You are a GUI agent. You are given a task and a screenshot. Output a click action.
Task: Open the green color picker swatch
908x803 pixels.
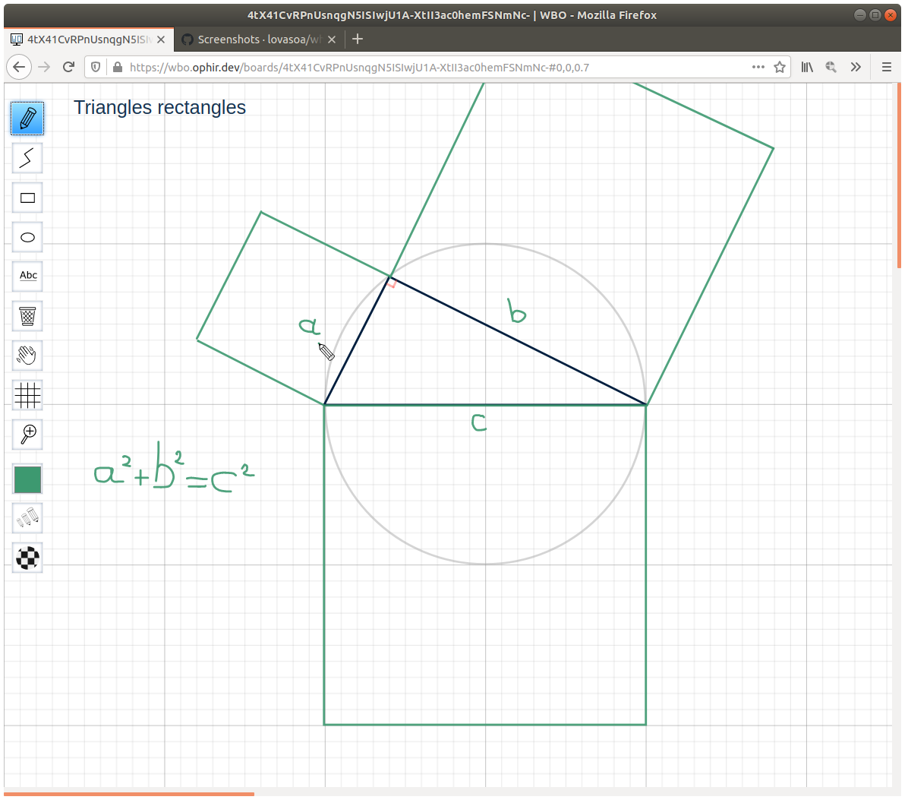[x=27, y=479]
